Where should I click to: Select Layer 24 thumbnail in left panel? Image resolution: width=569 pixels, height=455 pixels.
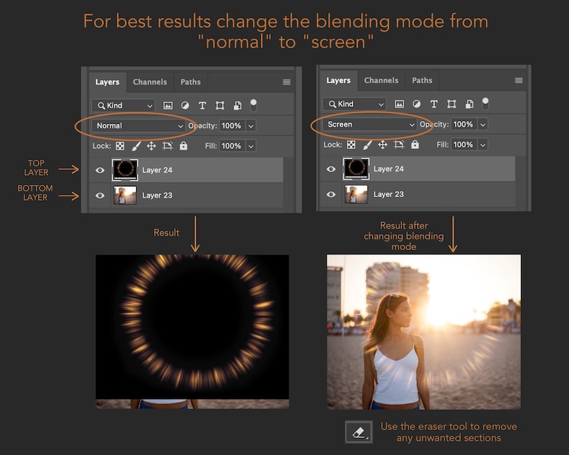click(125, 170)
